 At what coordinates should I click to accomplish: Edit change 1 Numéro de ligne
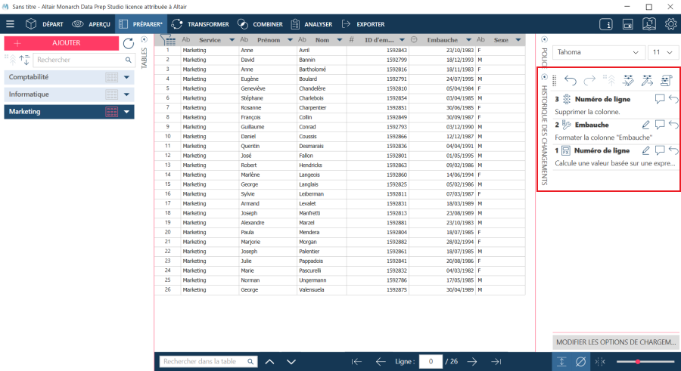pos(646,150)
